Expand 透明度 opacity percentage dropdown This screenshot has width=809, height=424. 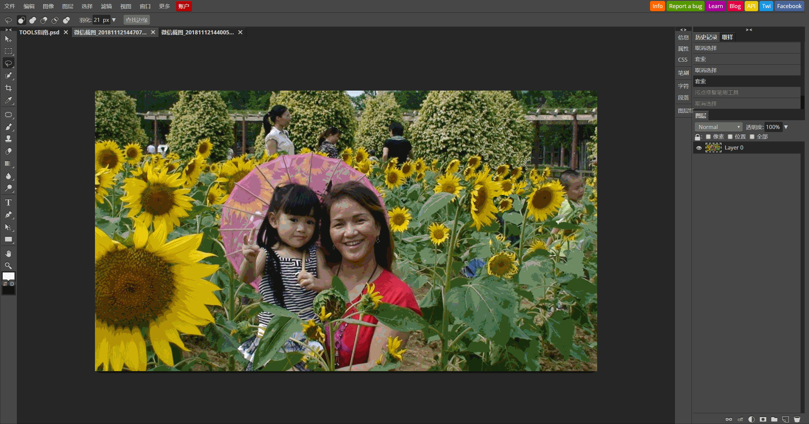coord(787,126)
